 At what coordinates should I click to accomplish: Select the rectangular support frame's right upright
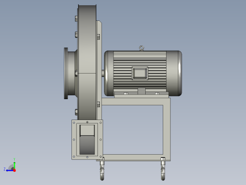coord(167,129)
